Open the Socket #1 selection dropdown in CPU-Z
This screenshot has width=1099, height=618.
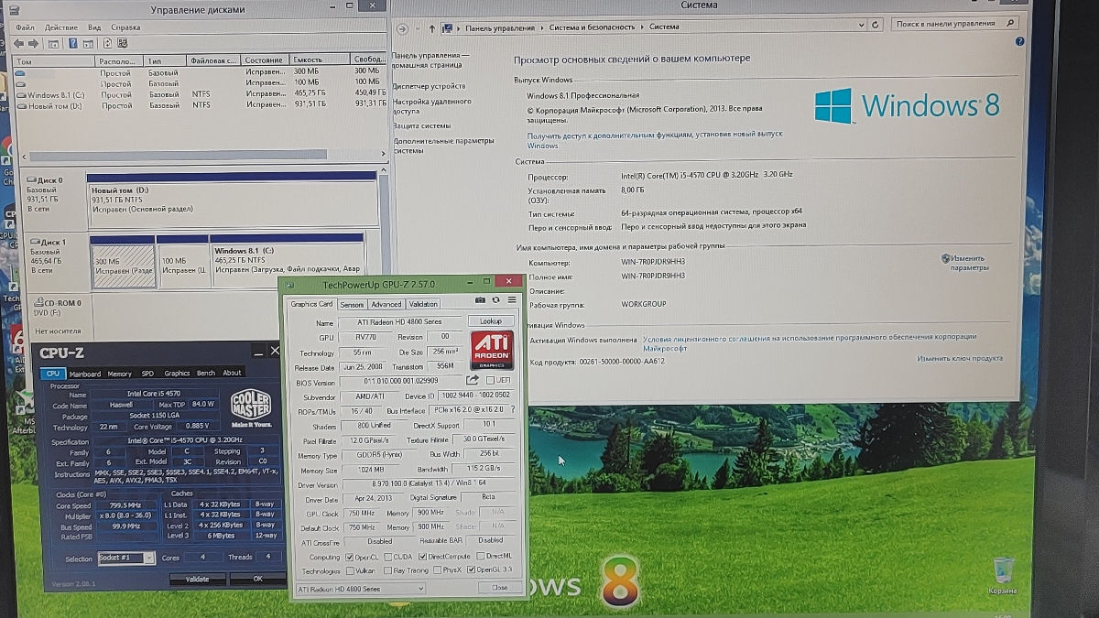(125, 558)
